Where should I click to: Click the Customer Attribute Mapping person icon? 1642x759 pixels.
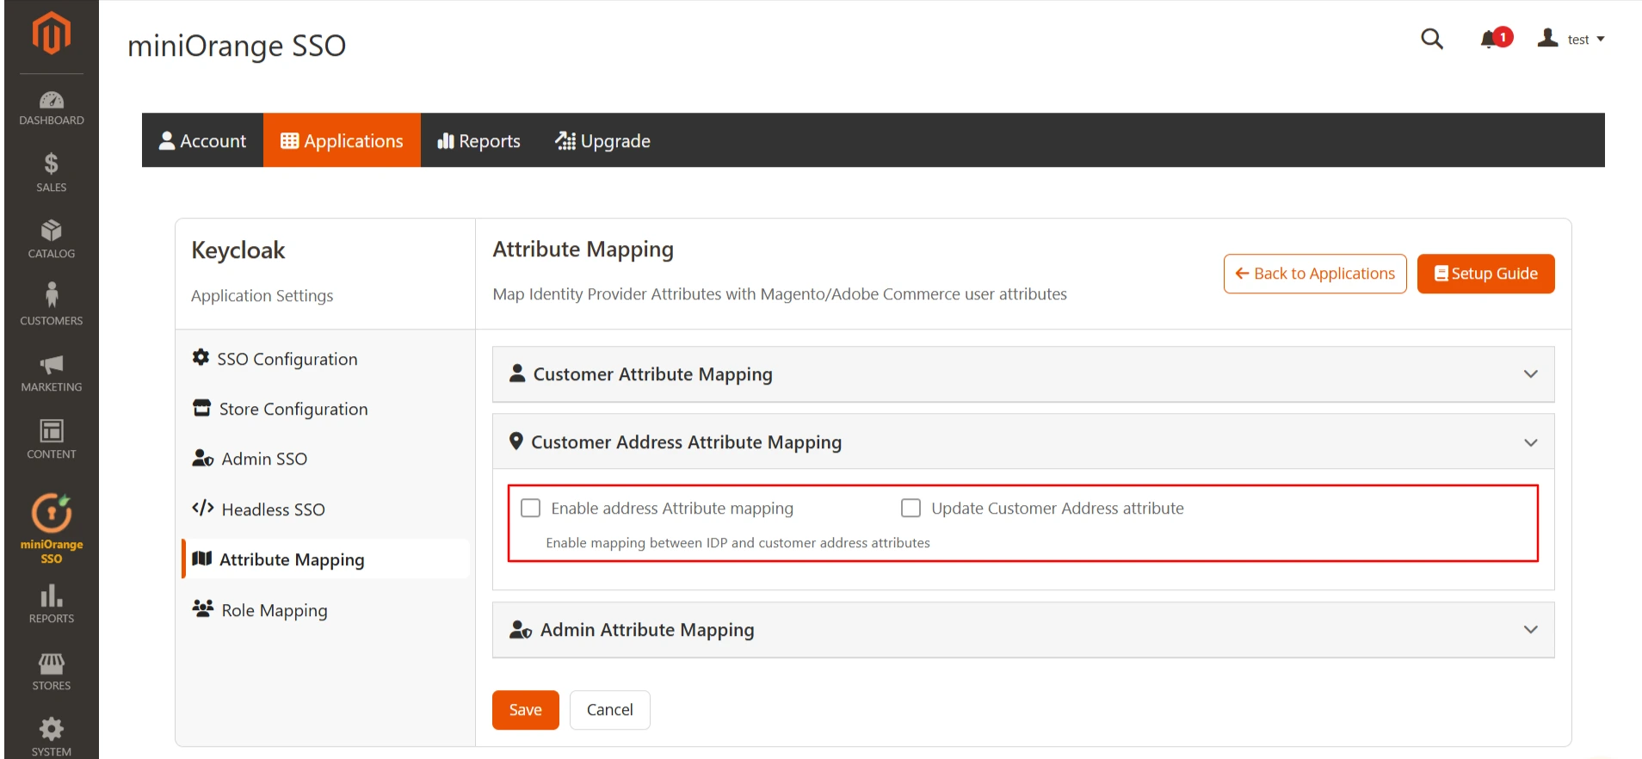tap(517, 373)
